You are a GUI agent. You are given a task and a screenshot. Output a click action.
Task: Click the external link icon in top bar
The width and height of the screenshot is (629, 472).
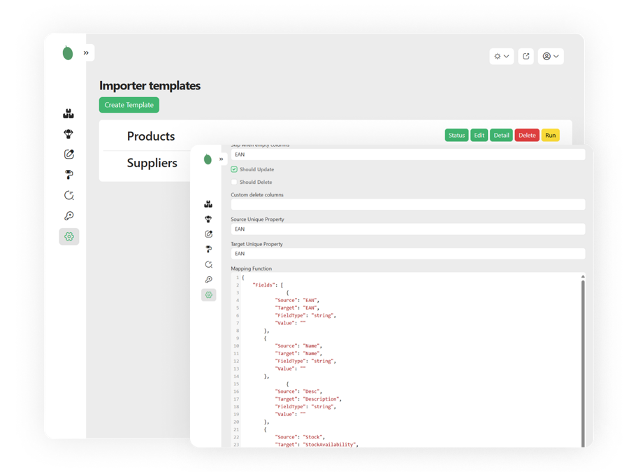point(526,56)
